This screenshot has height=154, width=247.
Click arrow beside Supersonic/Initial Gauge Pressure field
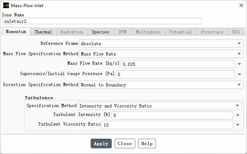(239, 75)
